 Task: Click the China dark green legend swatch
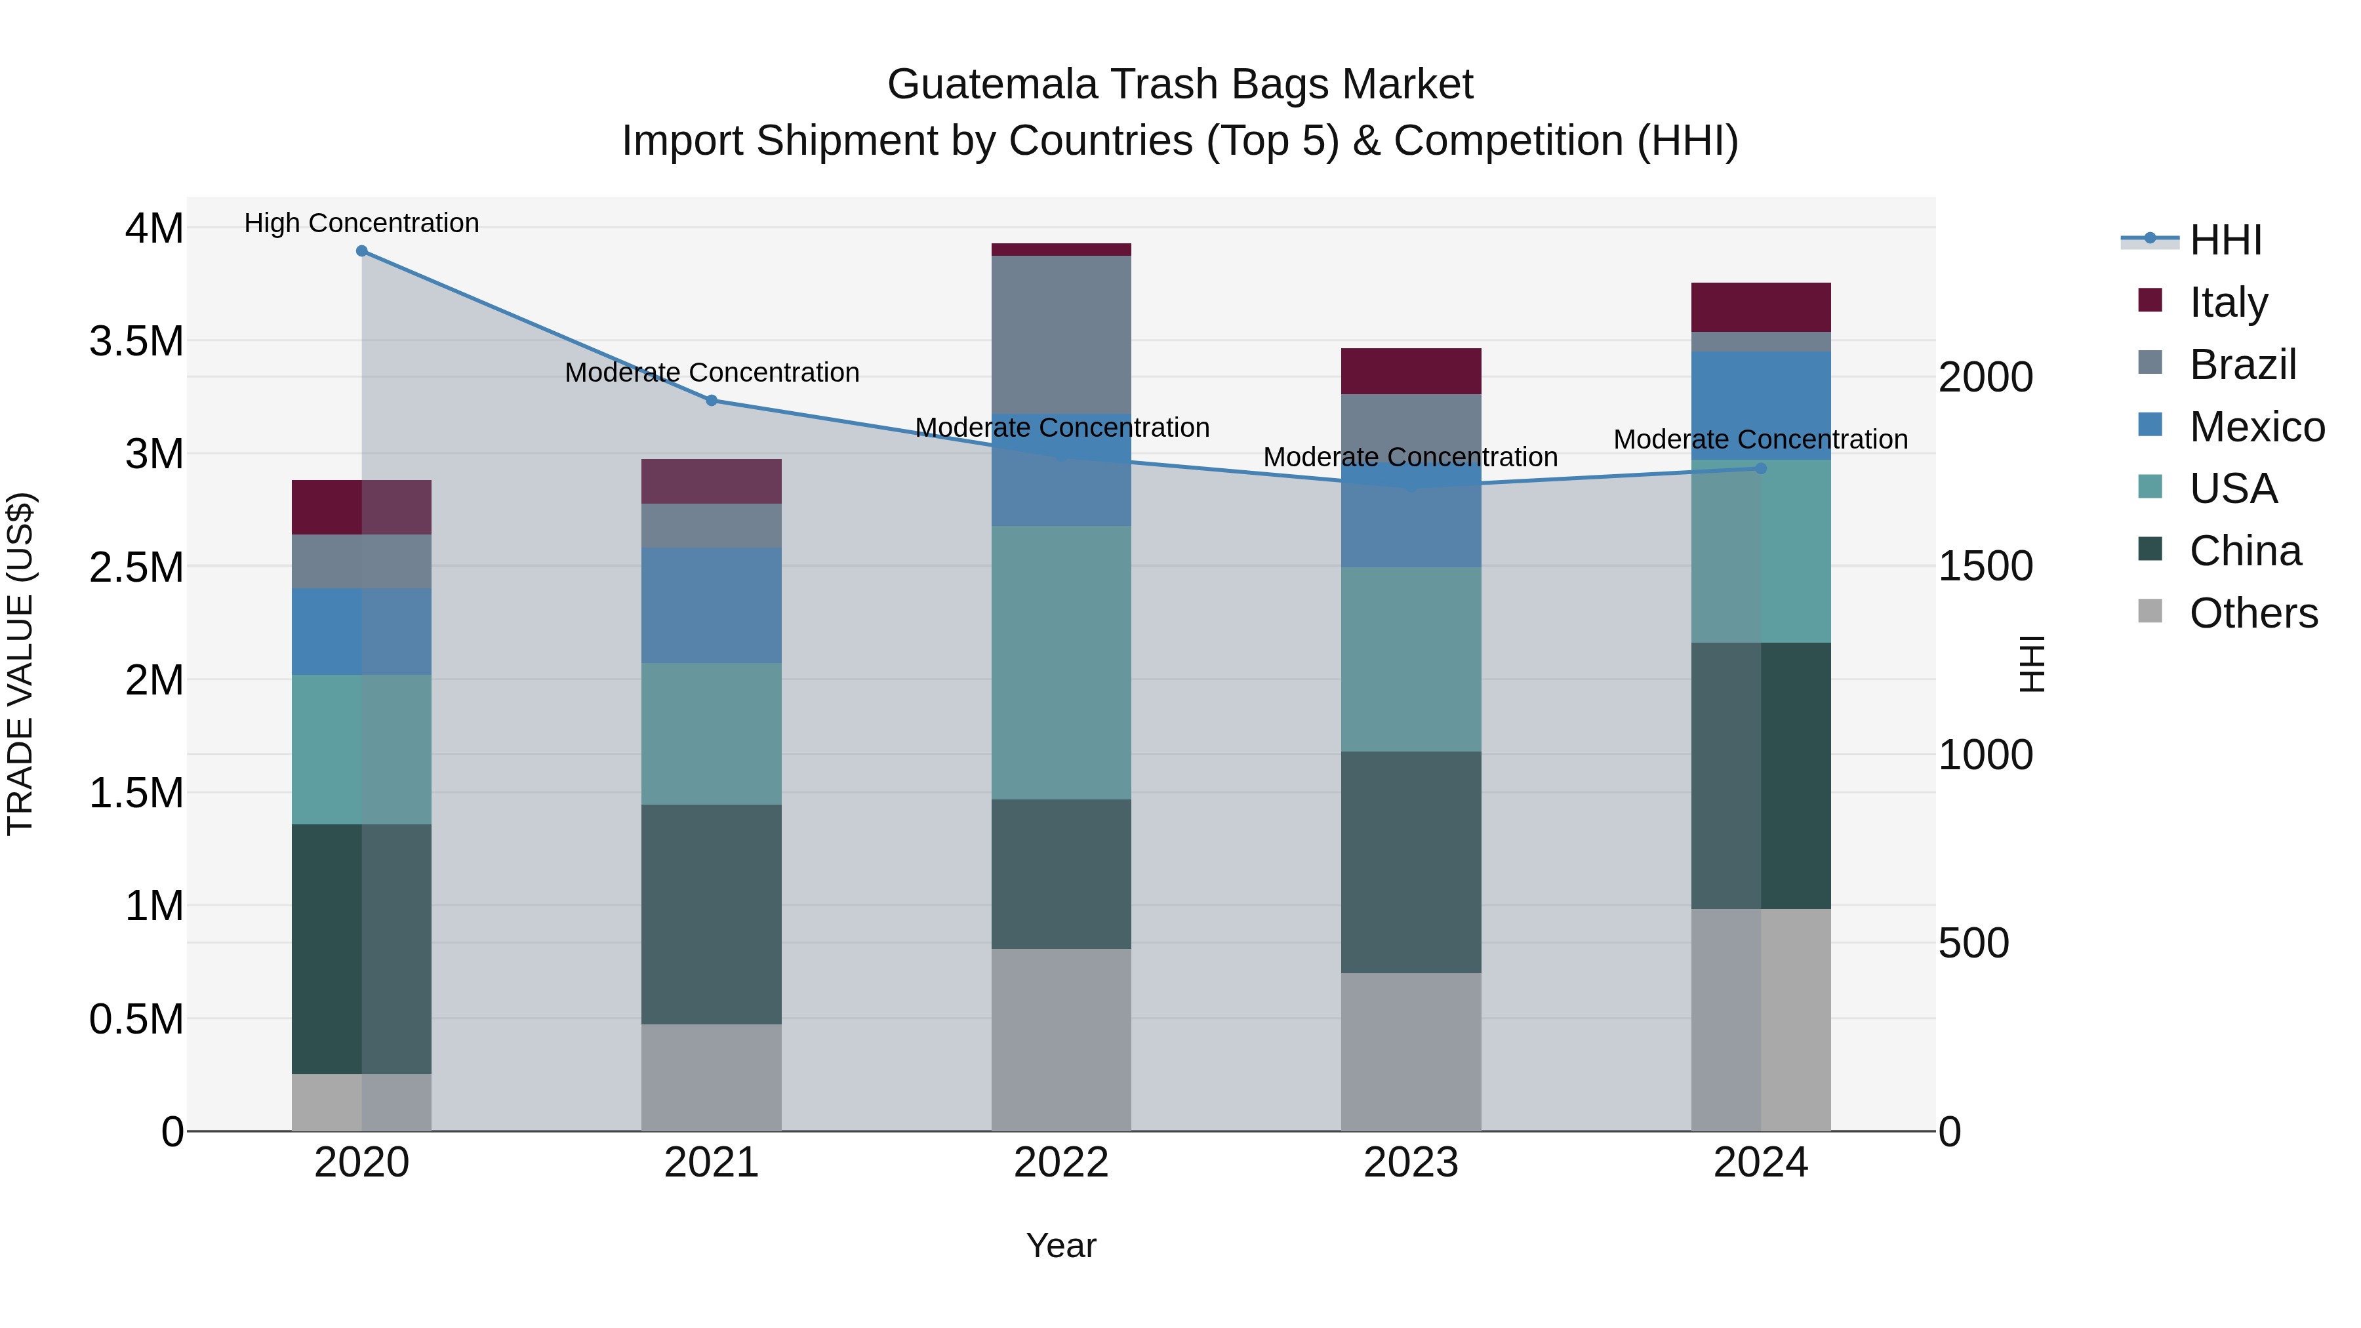pyautogui.click(x=2149, y=549)
